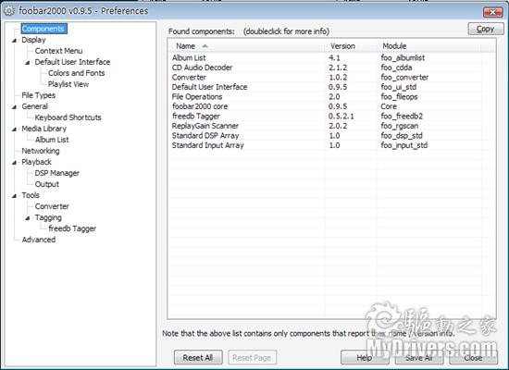This screenshot has height=370, width=509.
Task: Open Output settings under Playback
Action: 47,184
